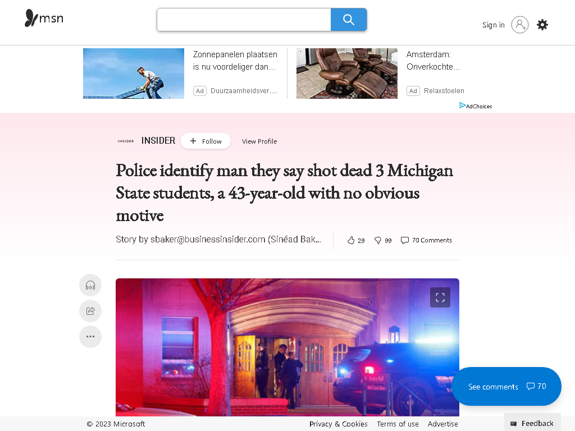Image resolution: width=575 pixels, height=431 pixels.
Task: Open the settings gear icon
Action: (x=542, y=25)
